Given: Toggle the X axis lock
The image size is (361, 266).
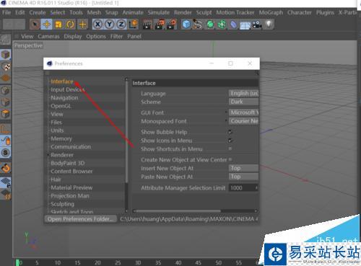Looking at the screenshot, I should tap(97, 25).
